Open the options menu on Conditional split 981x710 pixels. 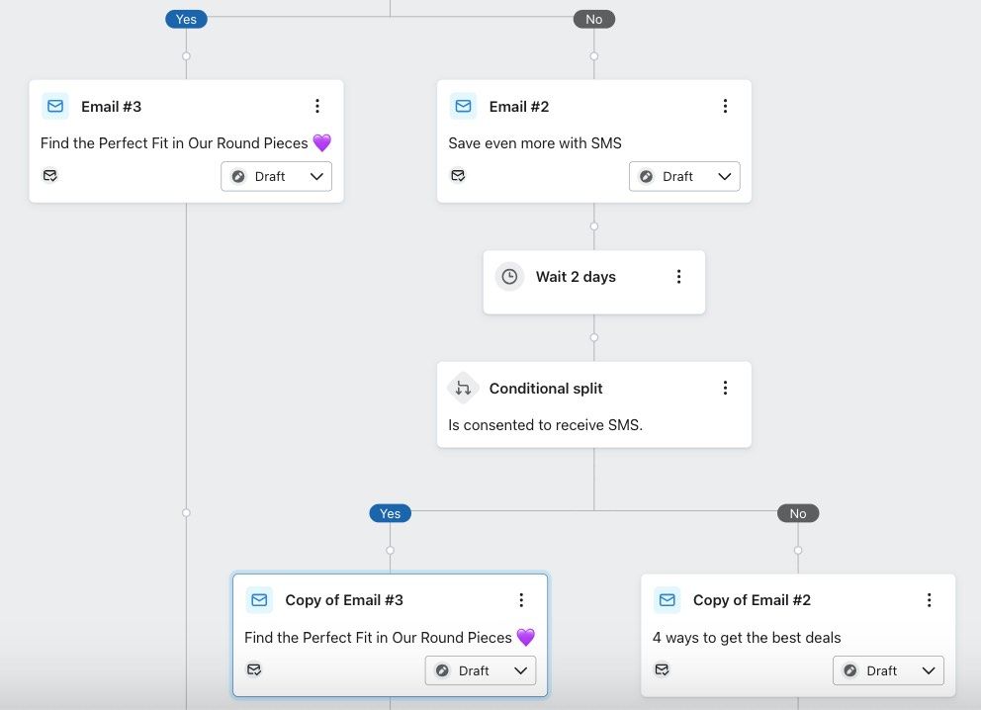pyautogui.click(x=726, y=388)
